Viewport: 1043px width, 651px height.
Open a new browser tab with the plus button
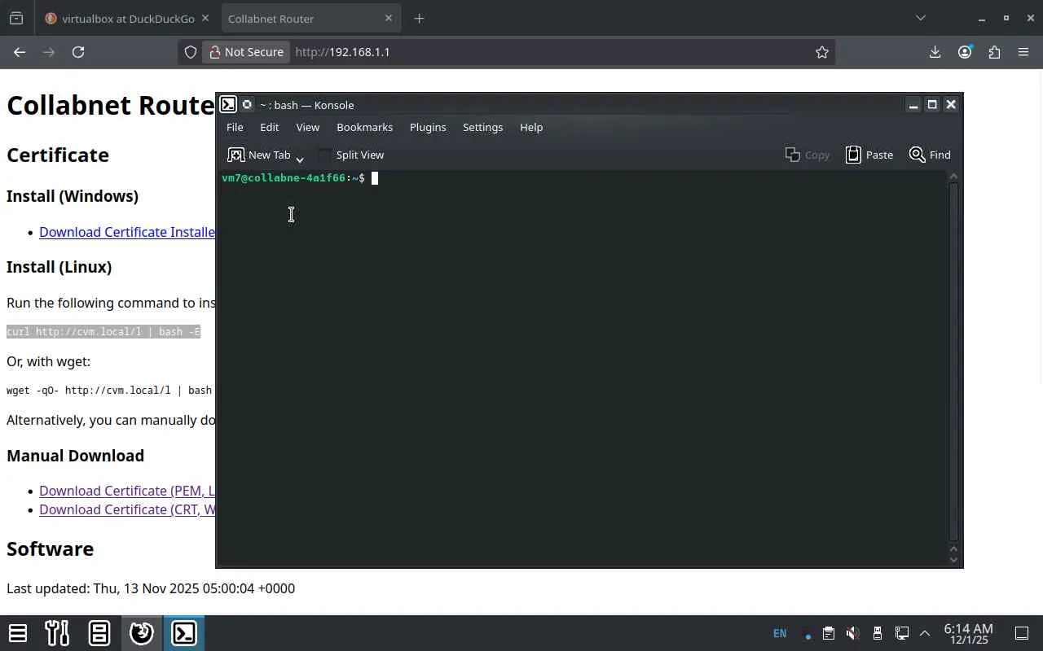point(419,19)
